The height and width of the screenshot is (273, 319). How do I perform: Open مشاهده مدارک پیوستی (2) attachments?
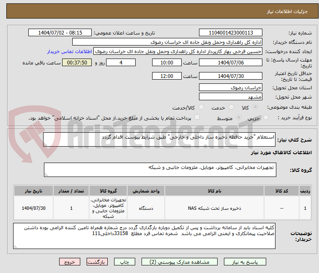[180, 262]
